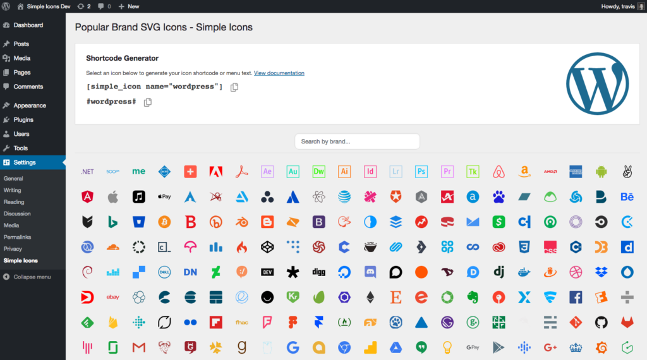Image resolution: width=647 pixels, height=360 pixels.
Task: Pick the Google Plus G+ icon
Action: click(x=550, y=347)
